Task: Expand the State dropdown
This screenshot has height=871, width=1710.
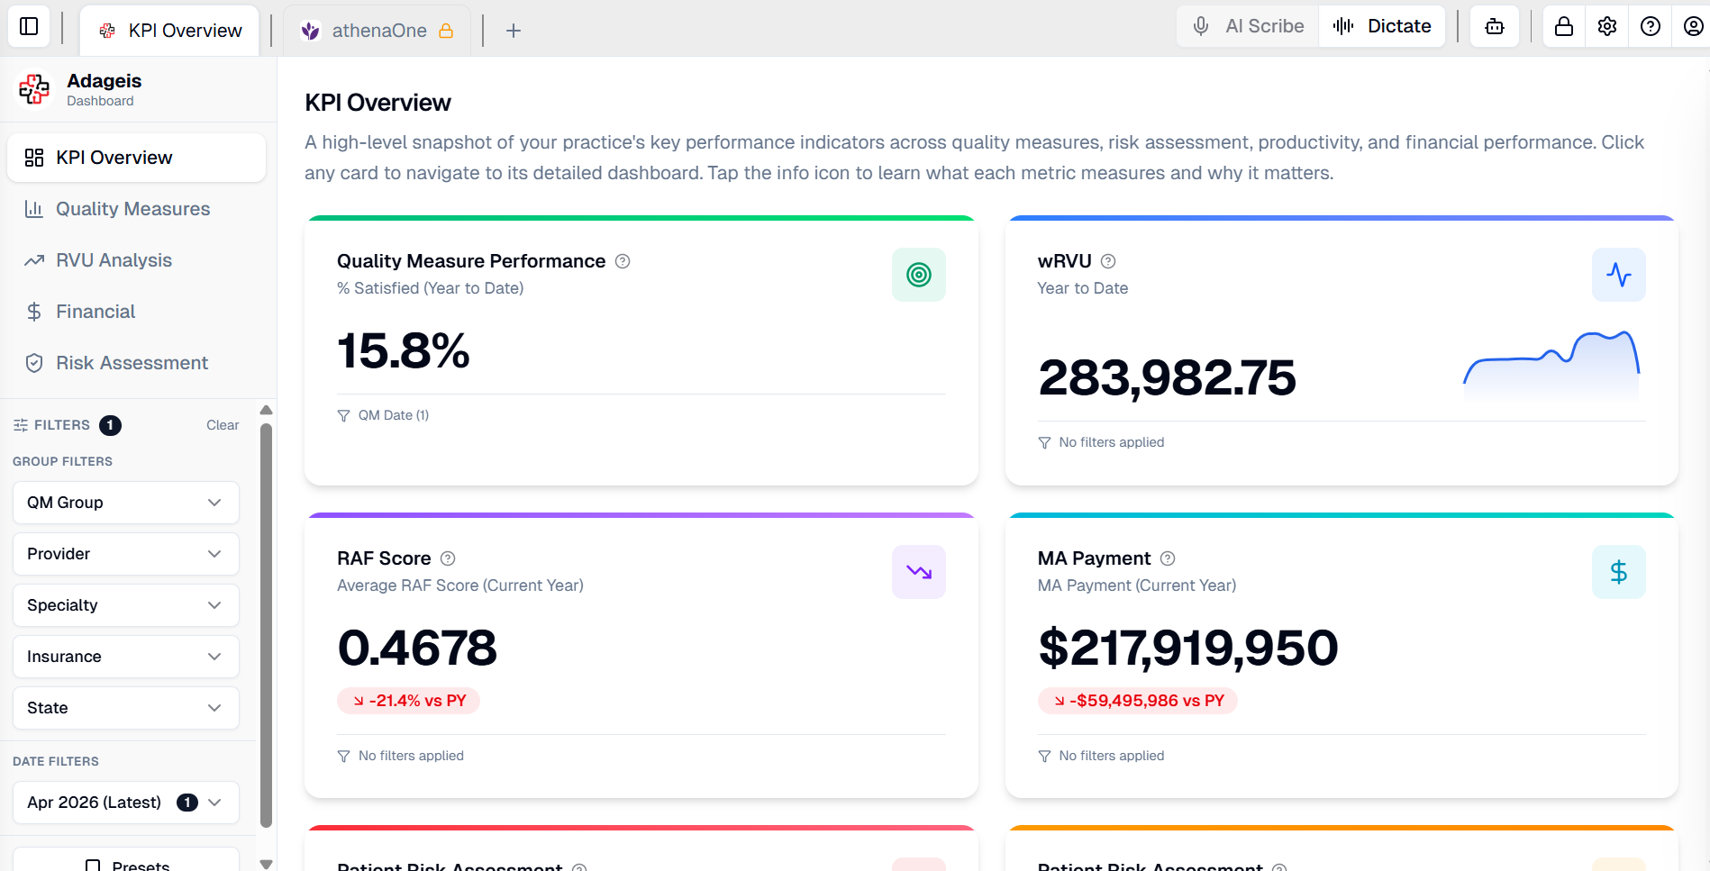Action: coord(126,708)
